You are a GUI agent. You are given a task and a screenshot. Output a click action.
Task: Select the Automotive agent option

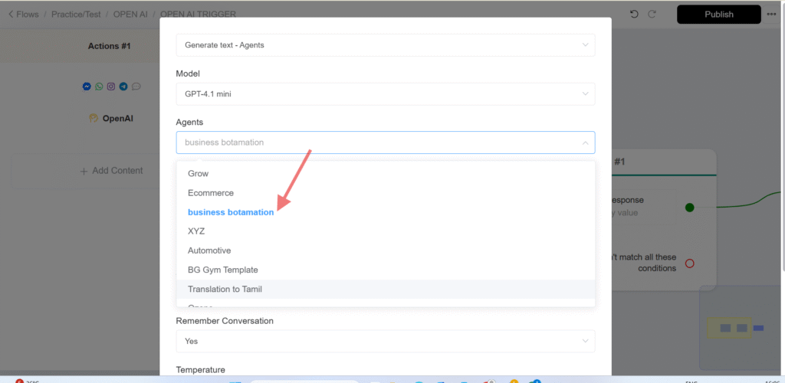coord(386,250)
